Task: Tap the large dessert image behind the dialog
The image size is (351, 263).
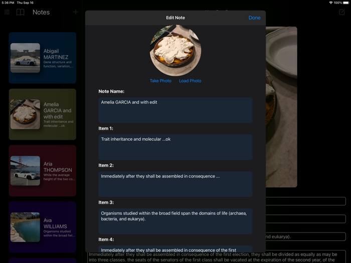Action: point(281,107)
